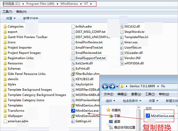Select the Icons folder icon

[5, 42]
